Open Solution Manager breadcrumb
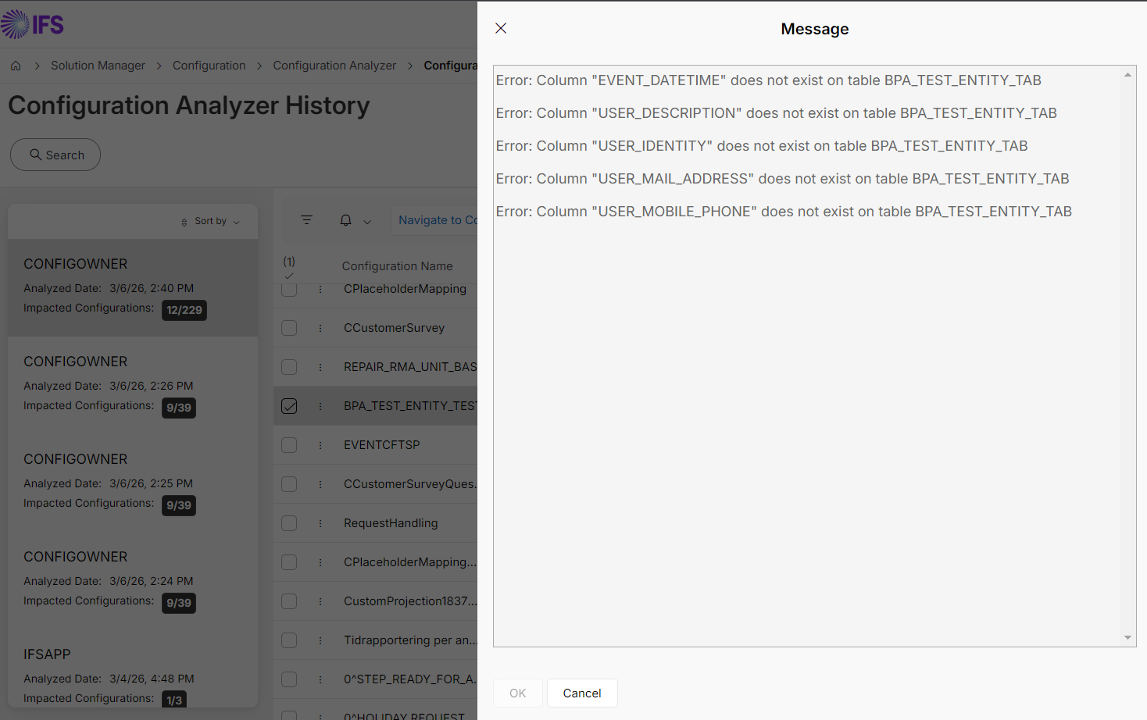The height and width of the screenshot is (720, 1147). point(98,66)
